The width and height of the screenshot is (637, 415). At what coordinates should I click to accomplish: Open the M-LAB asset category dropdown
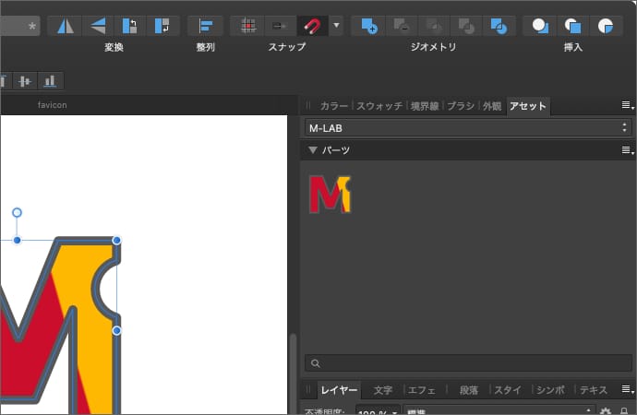pyautogui.click(x=467, y=127)
